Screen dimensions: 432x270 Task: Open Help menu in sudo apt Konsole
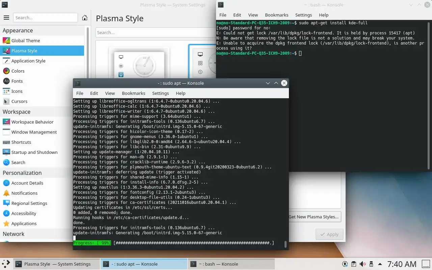(x=181, y=93)
